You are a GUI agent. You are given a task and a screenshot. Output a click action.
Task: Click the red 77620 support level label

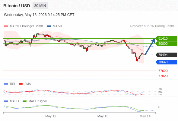tap(163, 71)
